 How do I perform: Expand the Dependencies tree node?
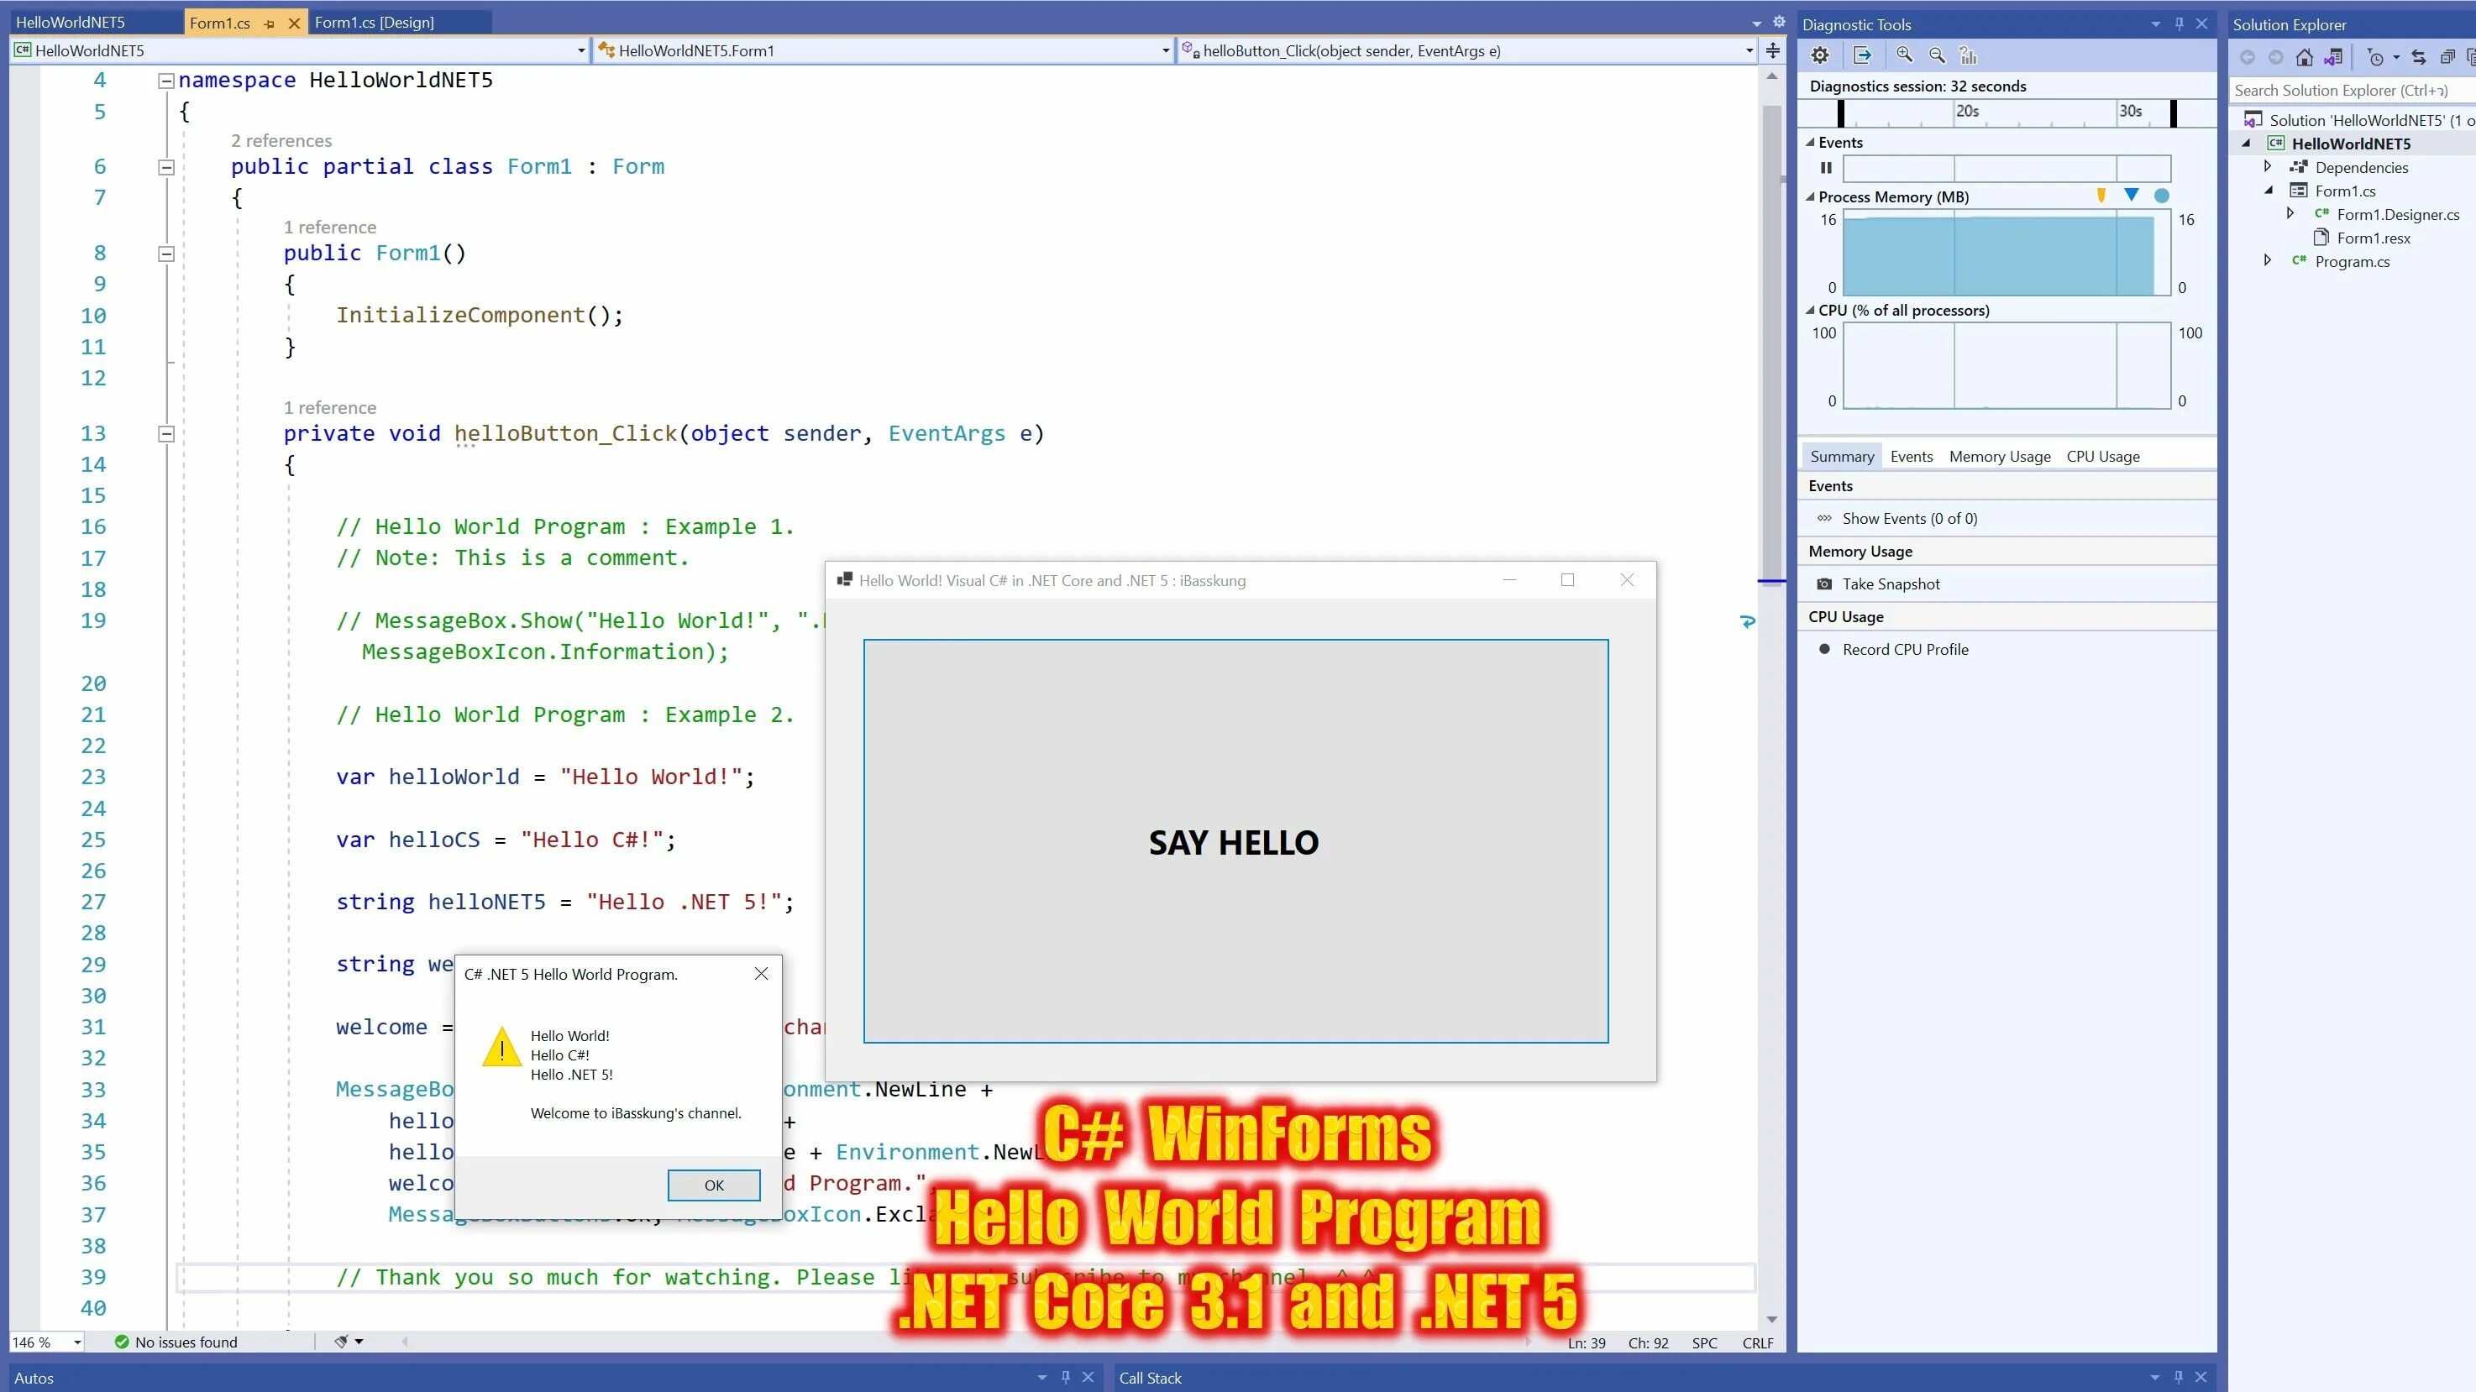(2268, 167)
